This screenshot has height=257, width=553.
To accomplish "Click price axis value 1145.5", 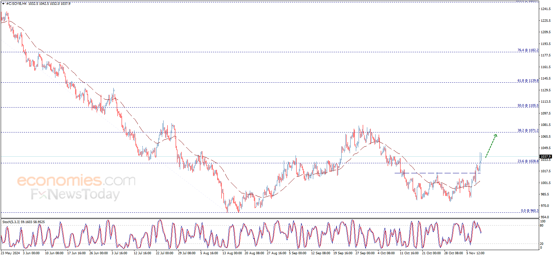I will (546, 79).
